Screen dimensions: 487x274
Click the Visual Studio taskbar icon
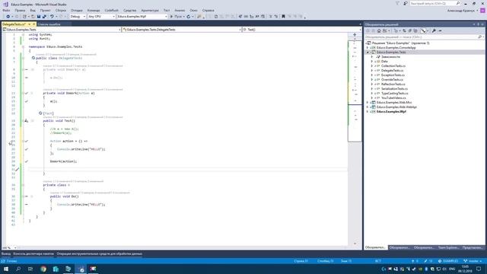(81, 269)
